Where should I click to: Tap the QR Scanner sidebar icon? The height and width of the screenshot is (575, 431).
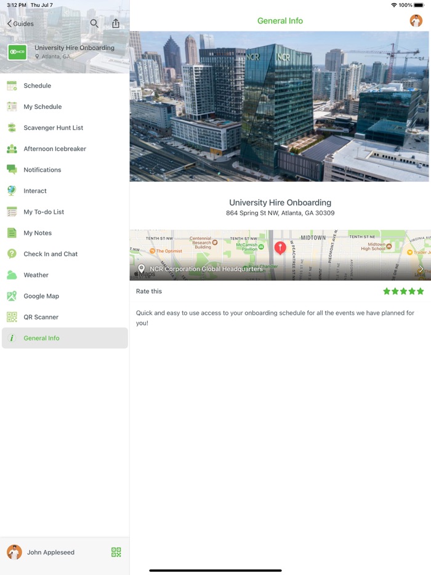coord(12,317)
